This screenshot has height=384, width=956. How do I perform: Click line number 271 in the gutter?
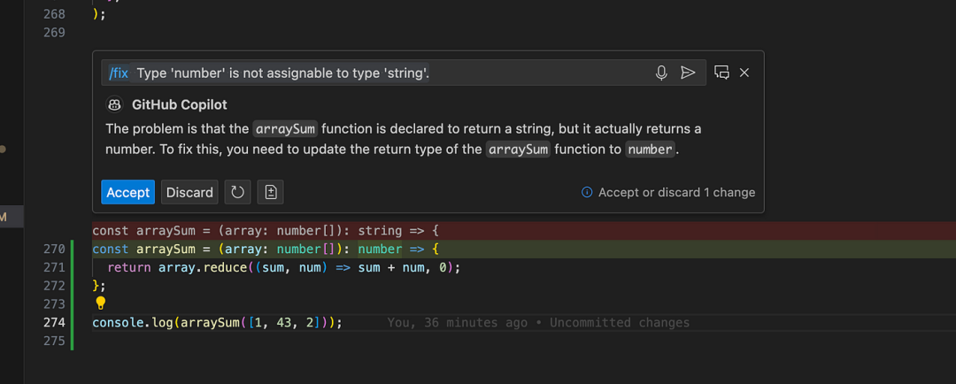[54, 267]
